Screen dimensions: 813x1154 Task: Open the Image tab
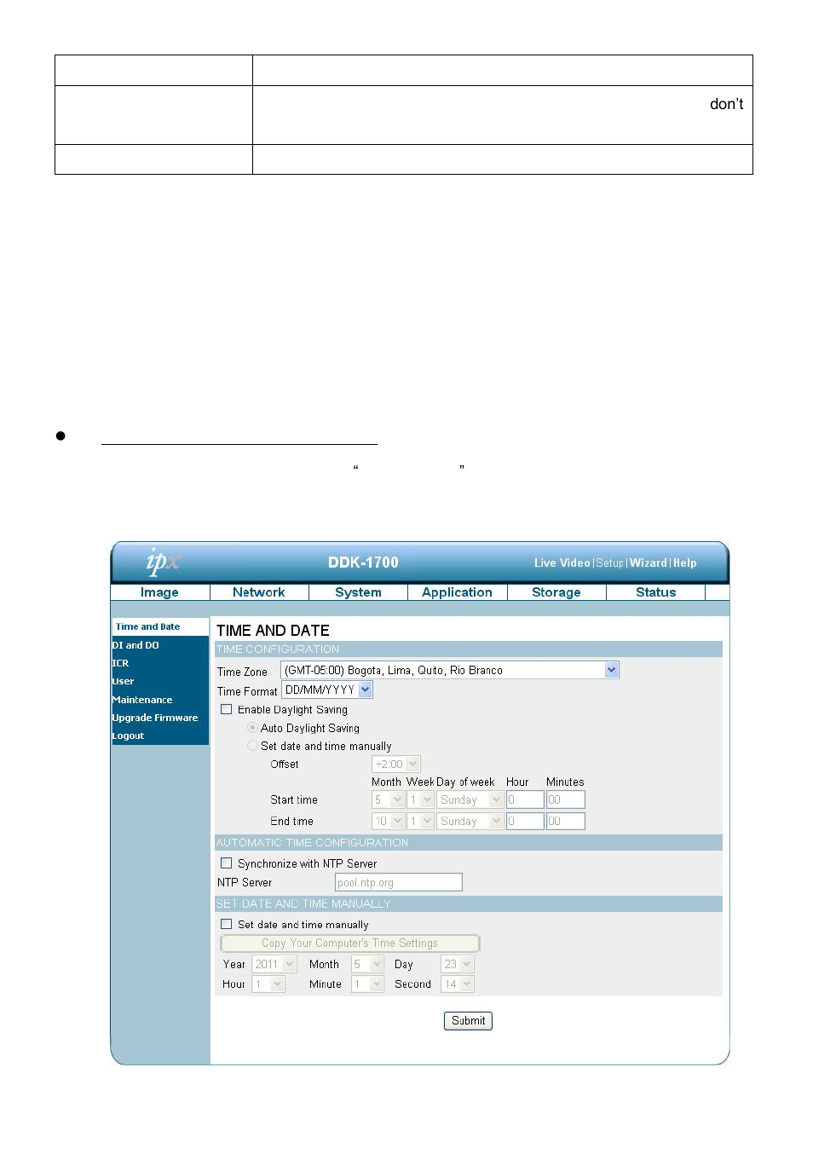[159, 592]
